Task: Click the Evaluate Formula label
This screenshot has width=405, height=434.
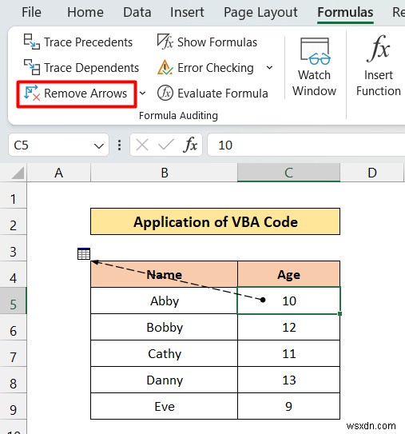Action: [x=223, y=94]
